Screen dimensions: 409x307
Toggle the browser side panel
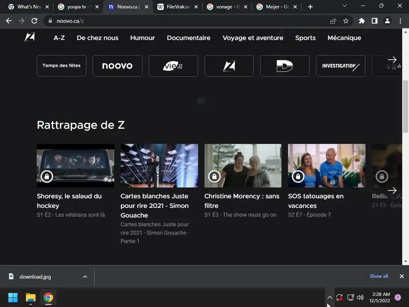click(375, 21)
